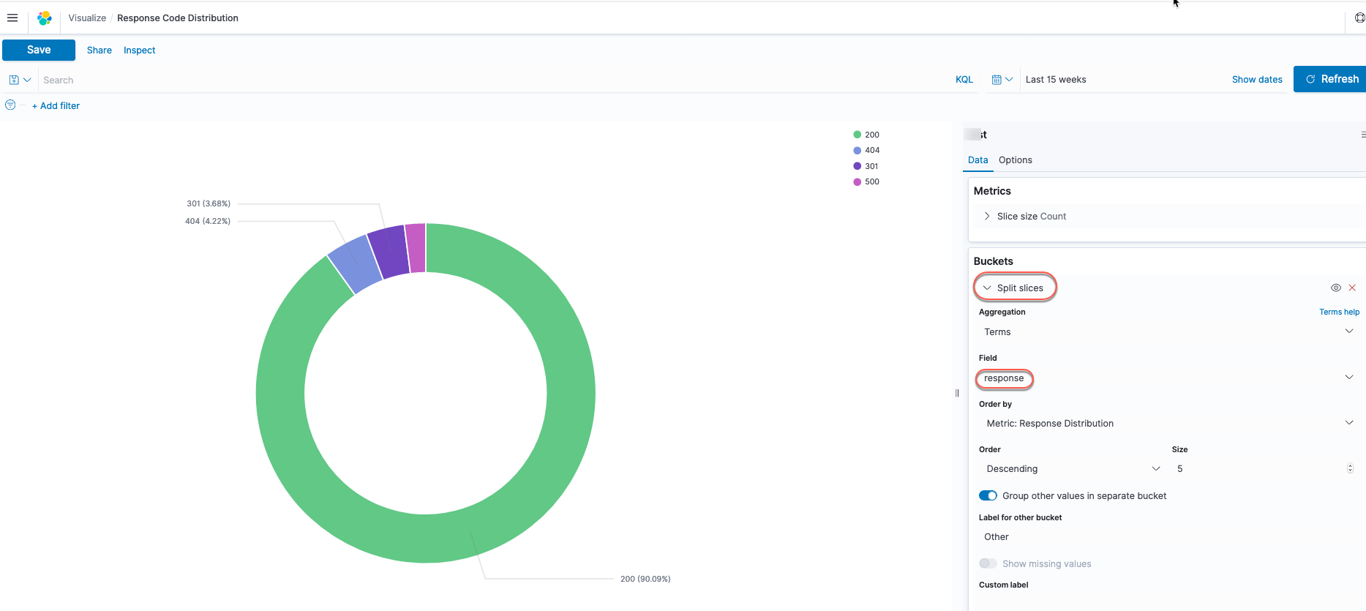
Task: Click the 301 legend color swatch
Action: click(857, 166)
